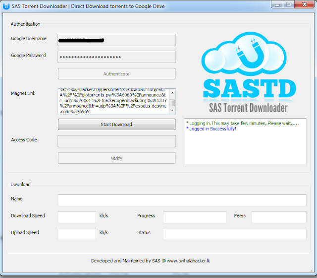Click the Progress field
317x278 pixels.
point(194,217)
